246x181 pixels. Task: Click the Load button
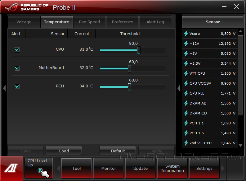[64, 151]
